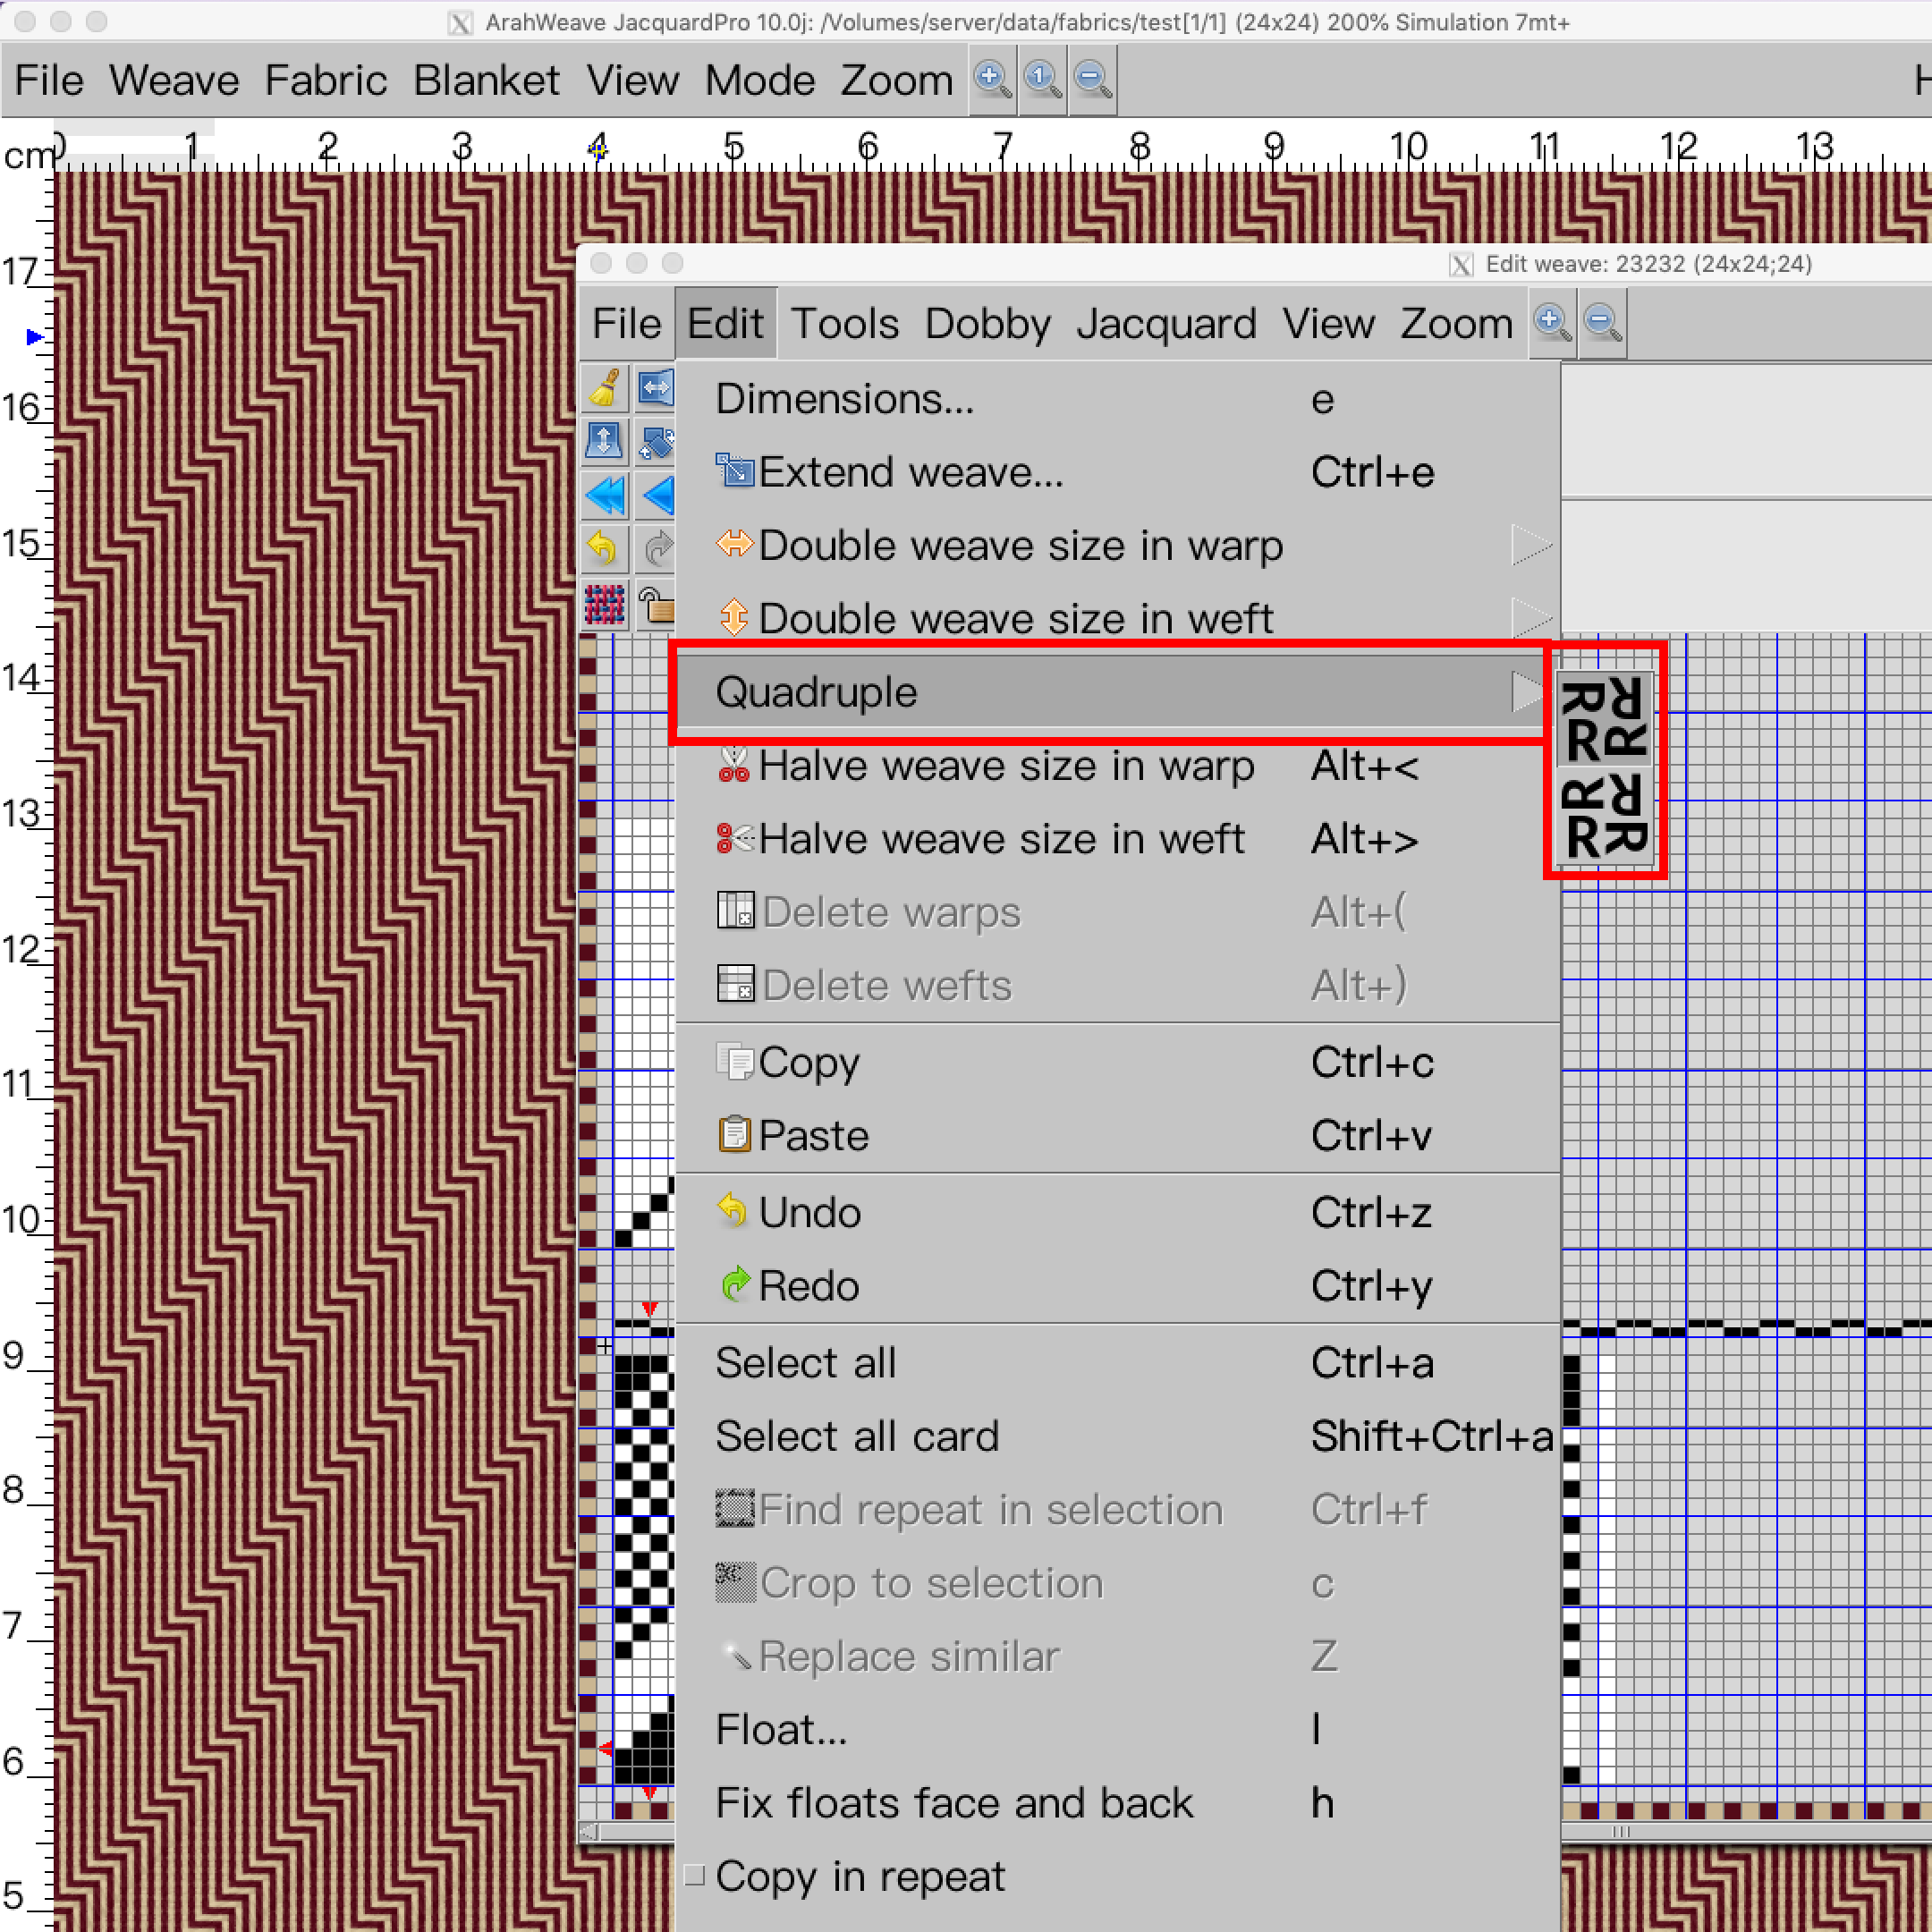Click the zoom out magnifier in main toolbar
Viewport: 1932px width, 1932px height.
coord(1092,79)
